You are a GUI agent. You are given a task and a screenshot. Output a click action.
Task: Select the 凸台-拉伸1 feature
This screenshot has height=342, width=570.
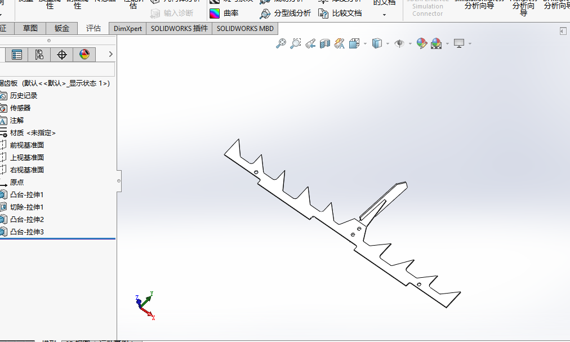tap(27, 194)
